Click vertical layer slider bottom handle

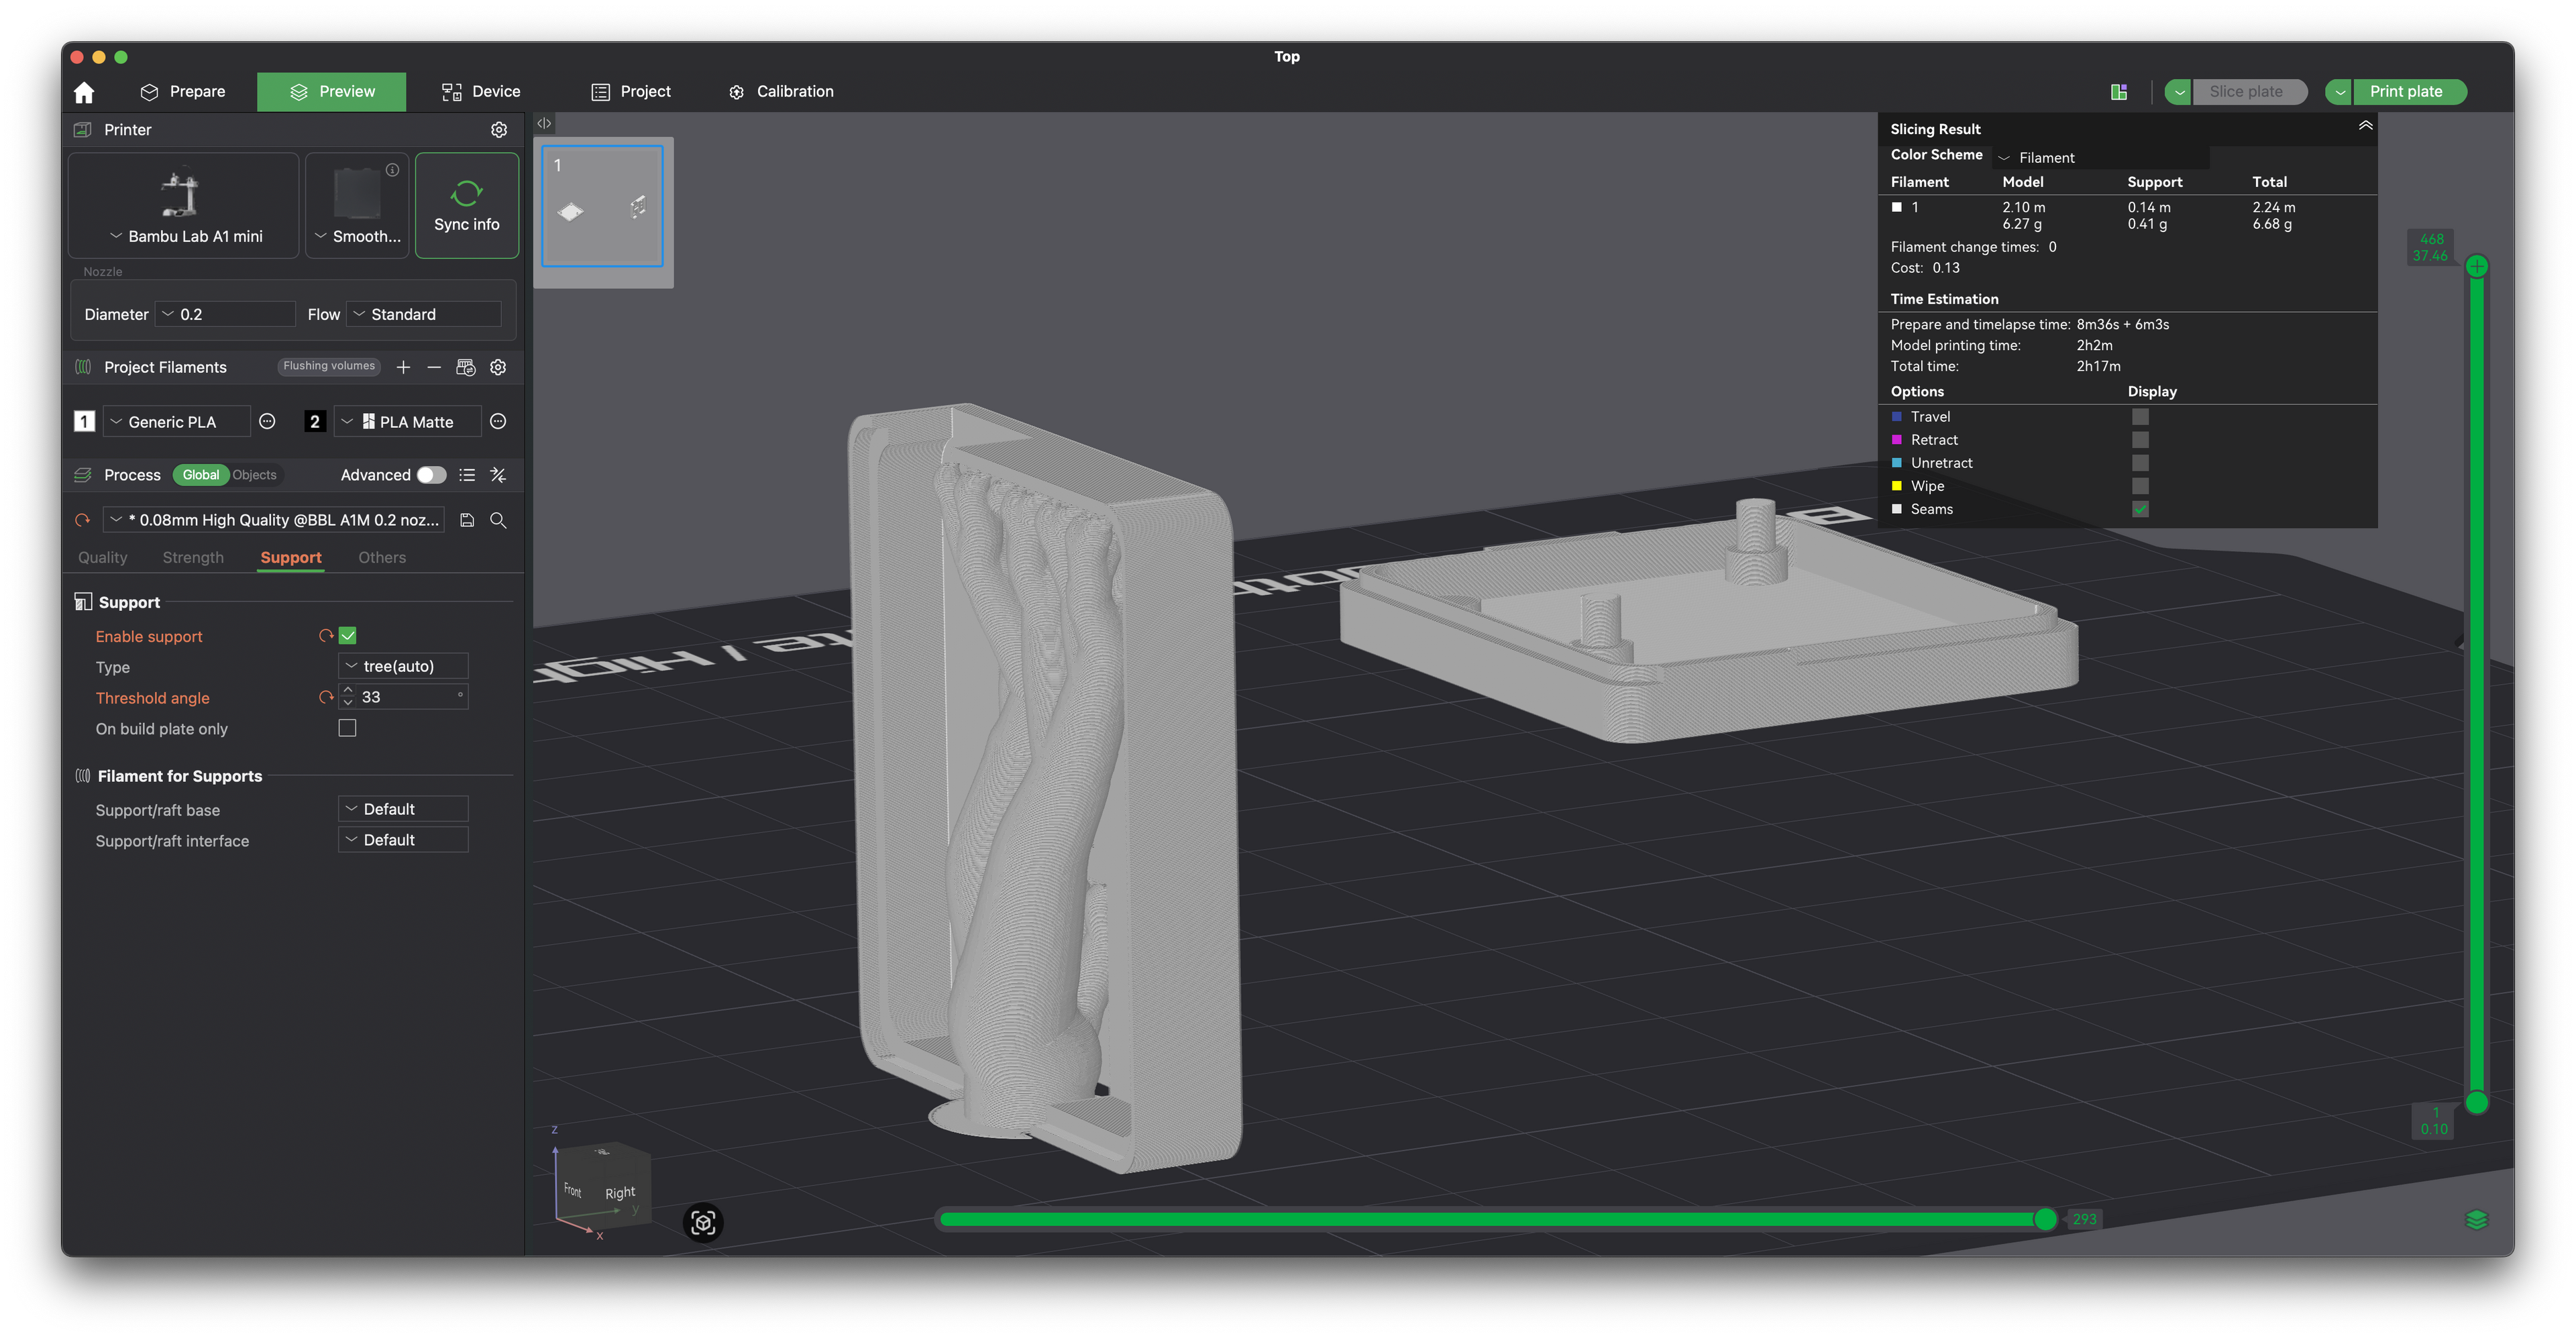tap(2477, 1103)
